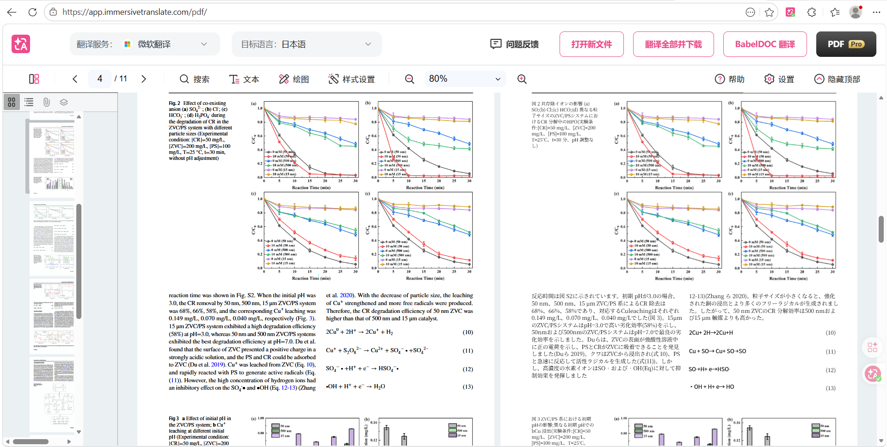This screenshot has width=887, height=447.
Task: Go to the previous PDF page
Action: (x=75, y=79)
